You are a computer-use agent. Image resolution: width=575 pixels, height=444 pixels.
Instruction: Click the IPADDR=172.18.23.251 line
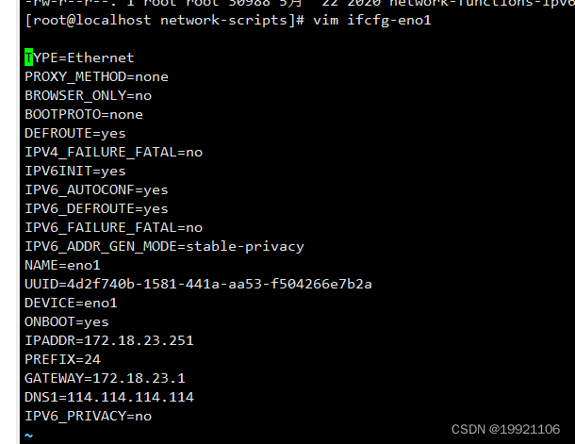(109, 340)
